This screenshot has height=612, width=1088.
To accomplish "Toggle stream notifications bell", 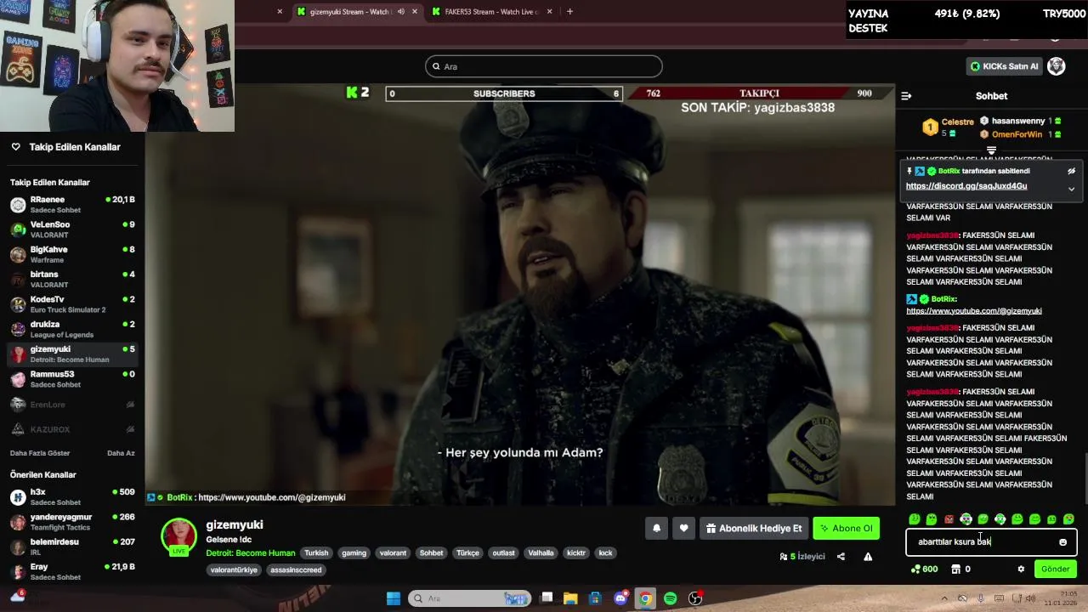I will point(656,529).
